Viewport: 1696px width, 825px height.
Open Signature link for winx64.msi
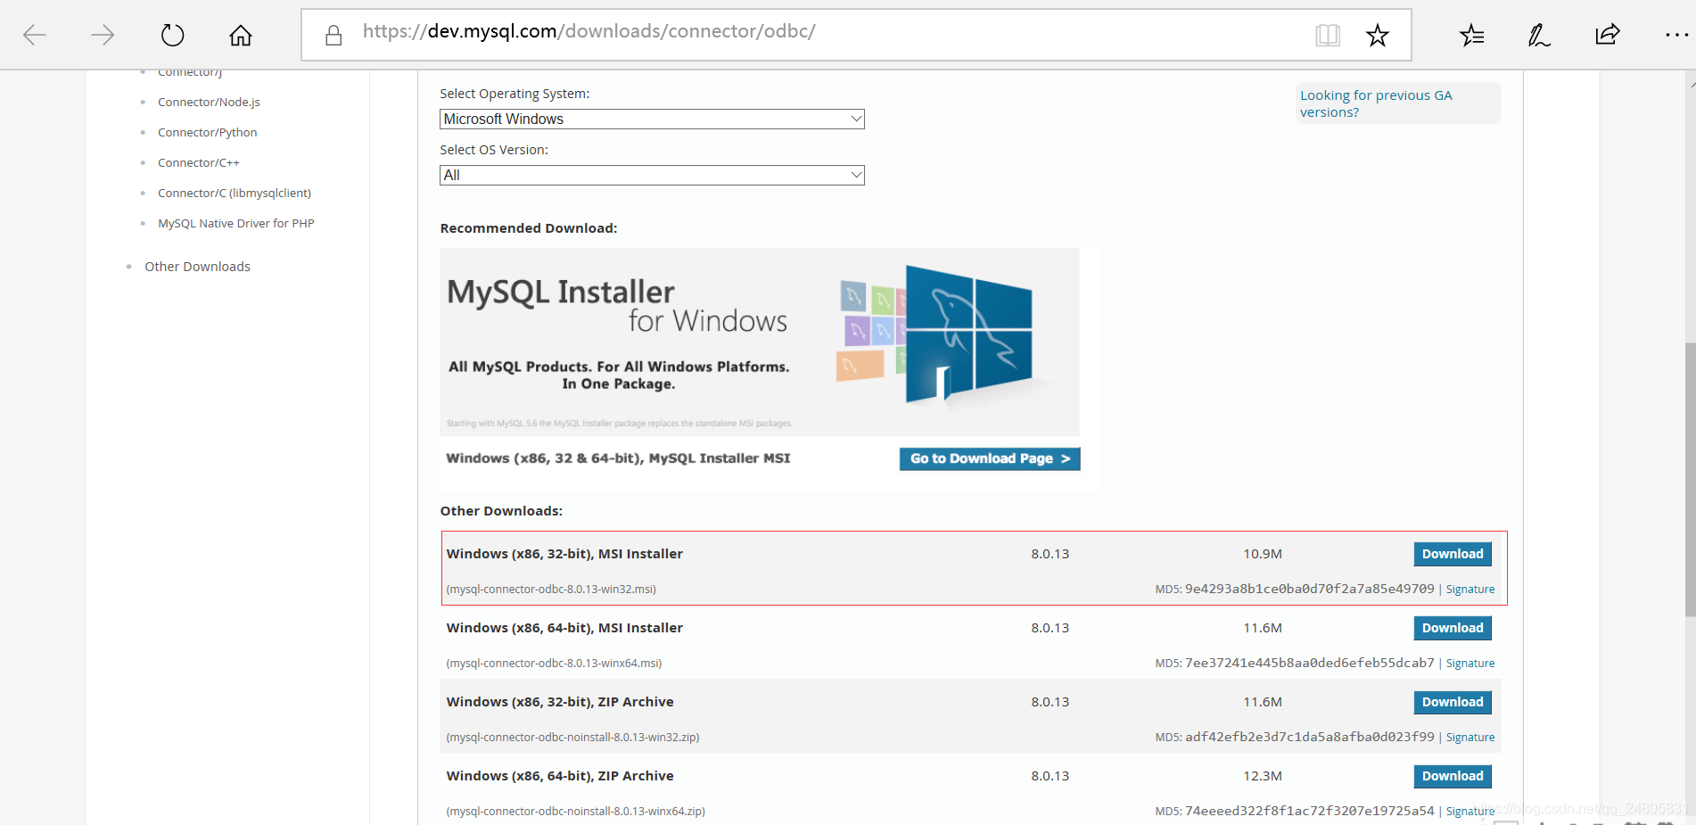(x=1470, y=664)
